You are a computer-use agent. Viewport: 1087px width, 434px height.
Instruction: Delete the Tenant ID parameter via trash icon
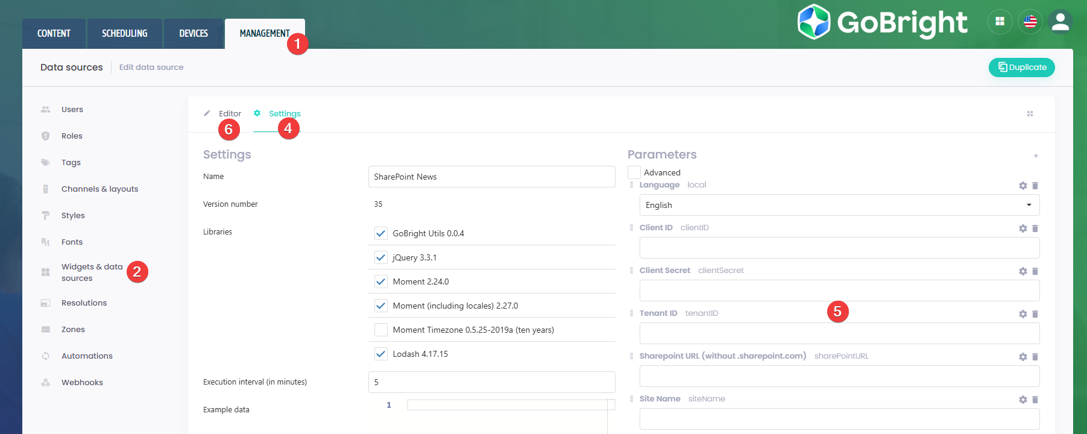[1035, 314]
